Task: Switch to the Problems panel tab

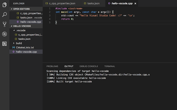Action: pyautogui.click(x=52, y=66)
